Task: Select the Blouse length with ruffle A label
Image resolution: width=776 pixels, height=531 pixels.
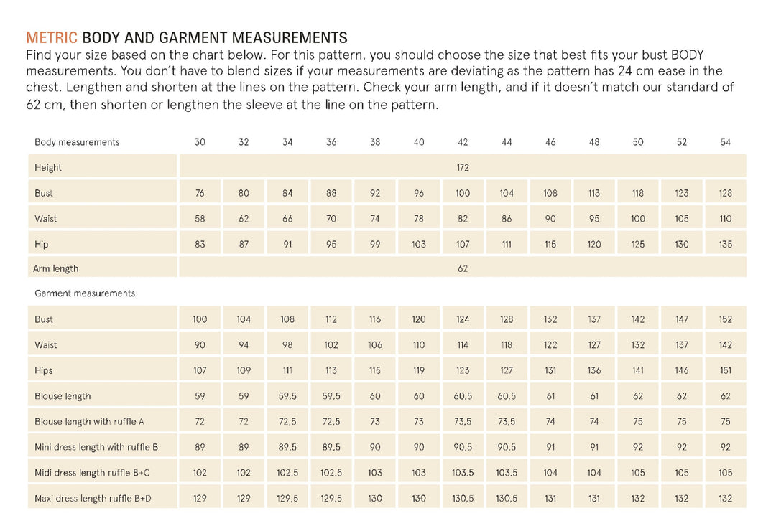Action: coord(84,422)
